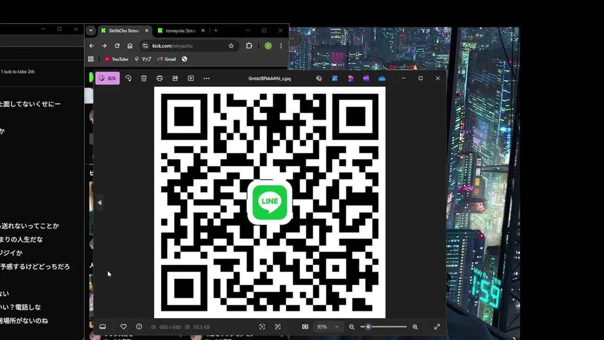This screenshot has width=604, height=340.
Task: Zoom in with plus magnifier
Action: (x=415, y=327)
